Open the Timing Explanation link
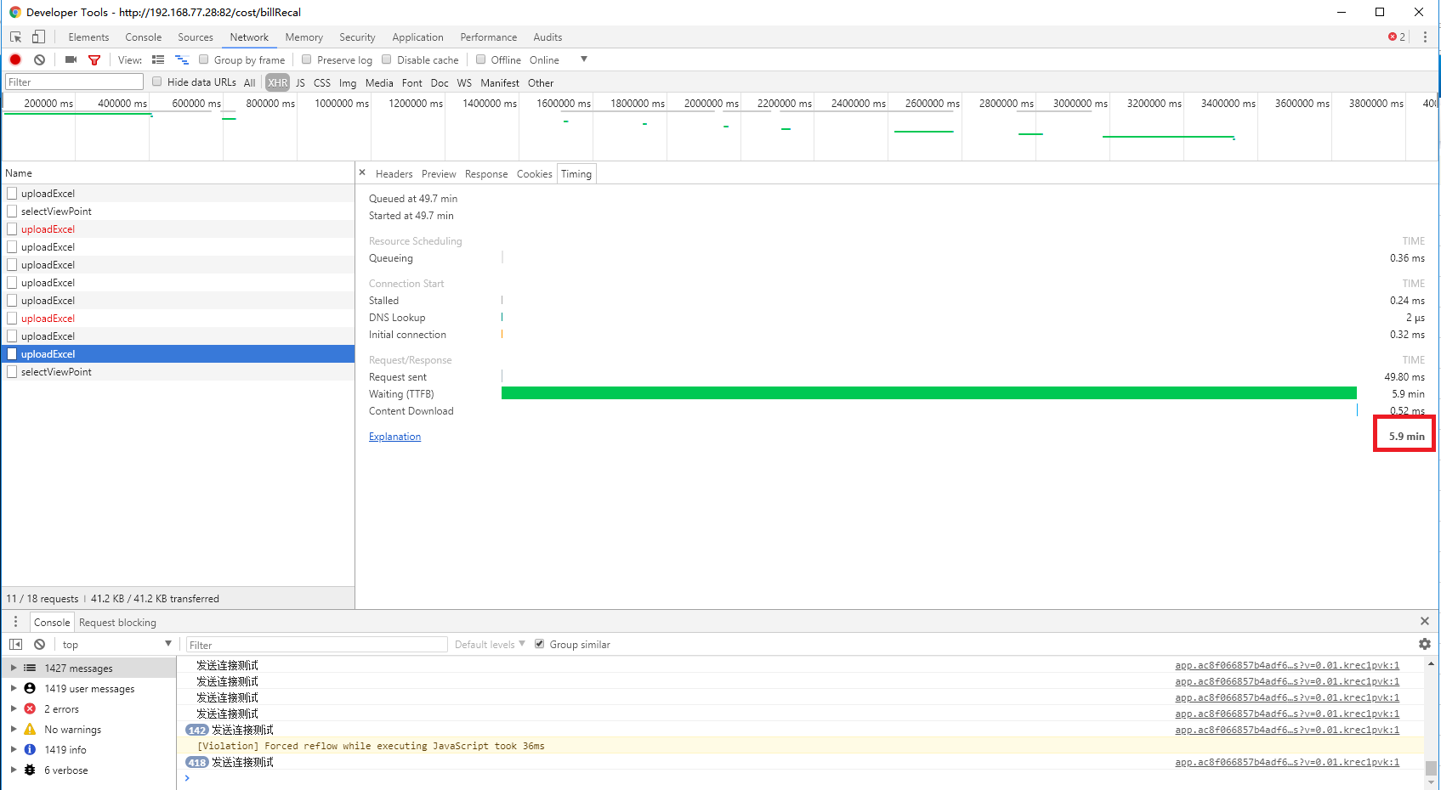The height and width of the screenshot is (790, 1441). [x=394, y=437]
